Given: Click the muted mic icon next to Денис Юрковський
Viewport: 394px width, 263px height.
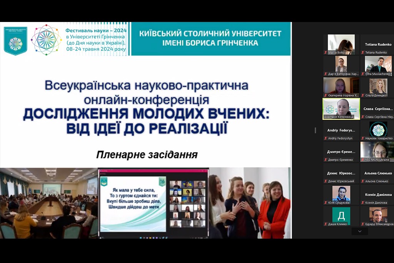Looking at the screenshot, I should 325,181.
